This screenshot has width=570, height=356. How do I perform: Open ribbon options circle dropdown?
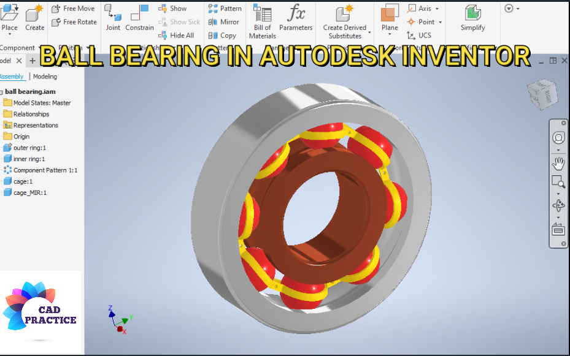point(512,9)
